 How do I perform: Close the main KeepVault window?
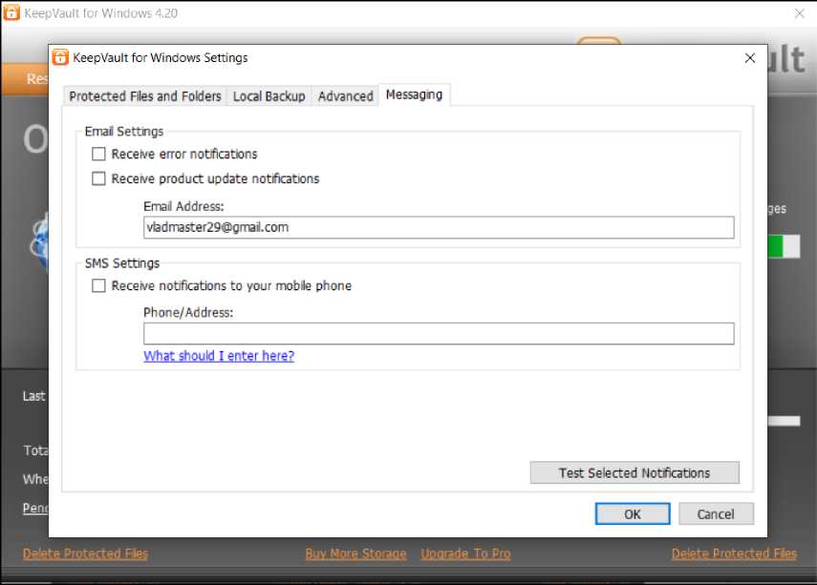click(800, 13)
